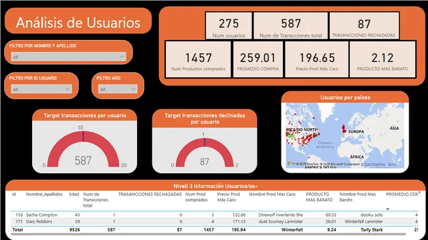Select the 196.65 Precio Prod Más Caro card
428x240 pixels.
(x=317, y=59)
